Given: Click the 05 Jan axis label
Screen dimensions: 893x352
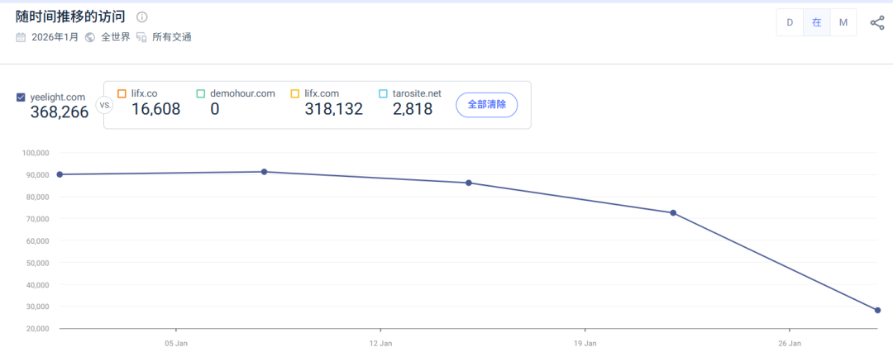Looking at the screenshot, I should (176, 344).
